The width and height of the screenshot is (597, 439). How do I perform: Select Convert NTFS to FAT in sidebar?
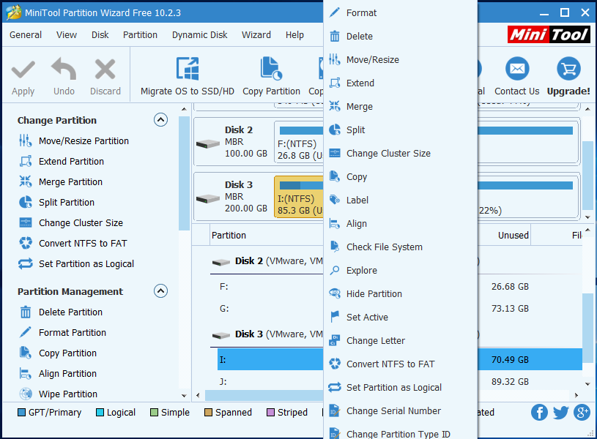tap(73, 244)
